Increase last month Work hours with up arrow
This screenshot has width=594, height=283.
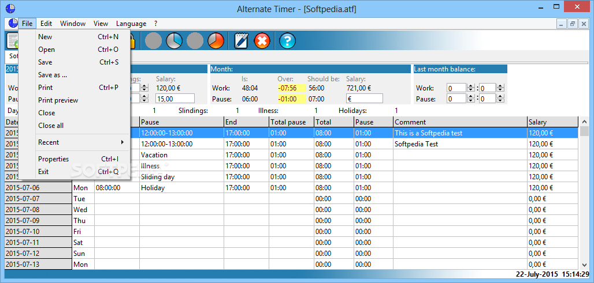click(470, 86)
